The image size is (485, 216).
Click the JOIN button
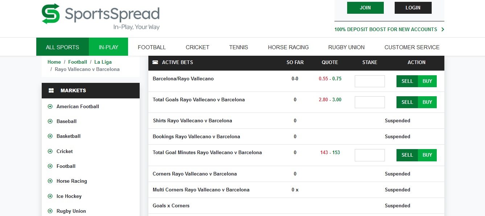tap(365, 8)
